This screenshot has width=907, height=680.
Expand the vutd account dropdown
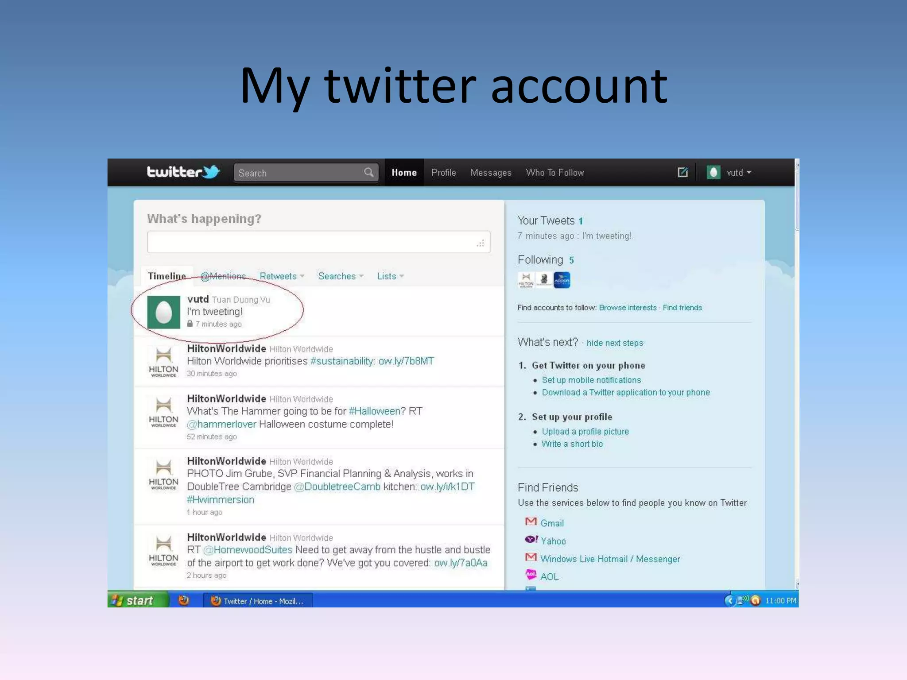(x=739, y=173)
